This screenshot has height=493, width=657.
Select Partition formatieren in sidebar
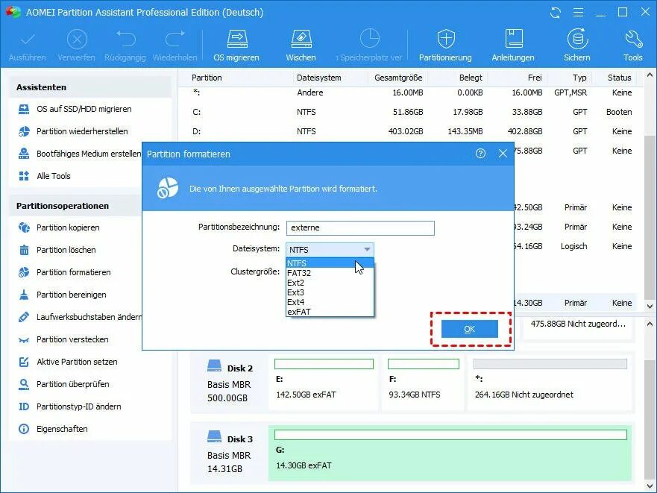pos(66,272)
